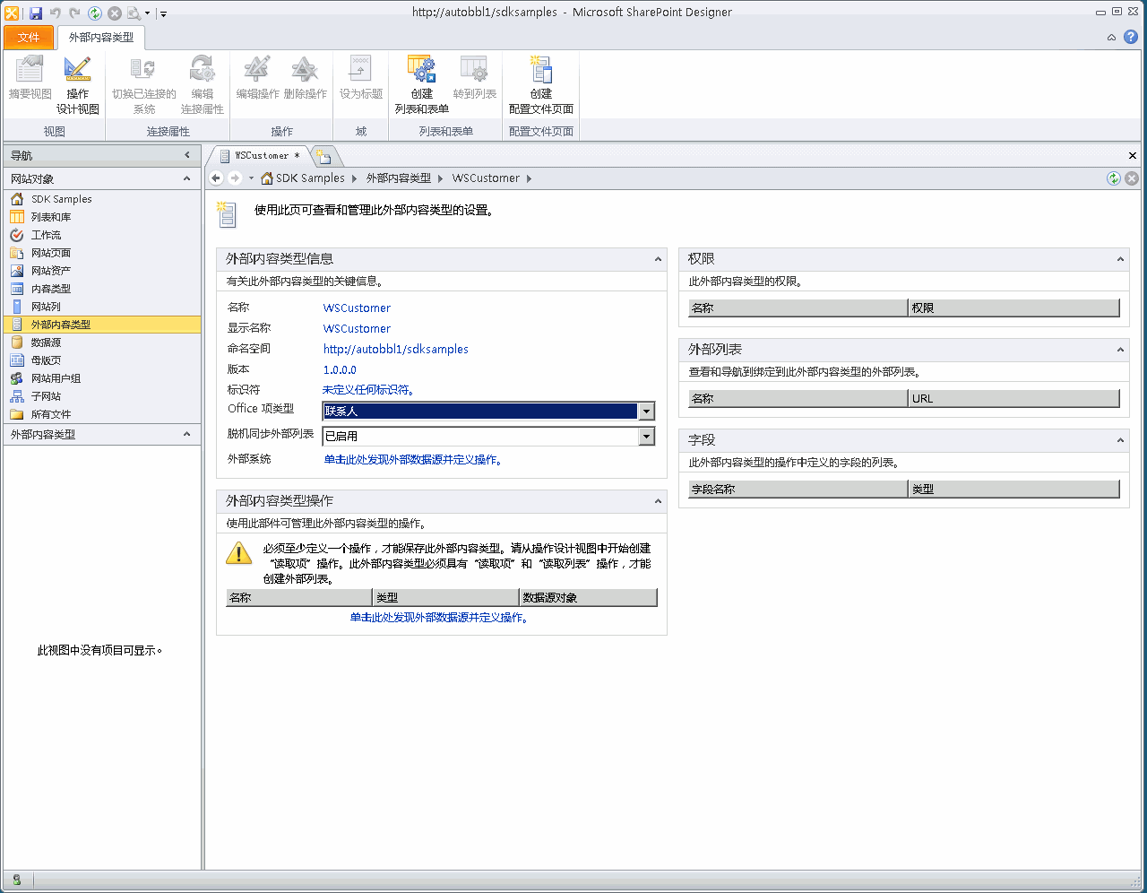Click the Back navigation arrow

pyautogui.click(x=216, y=178)
